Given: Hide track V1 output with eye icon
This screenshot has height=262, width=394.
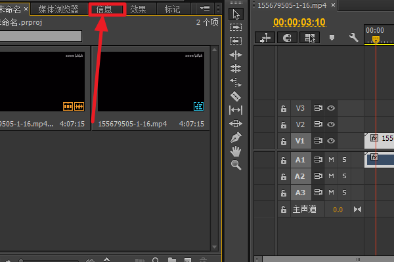Looking at the screenshot, I should click(331, 141).
